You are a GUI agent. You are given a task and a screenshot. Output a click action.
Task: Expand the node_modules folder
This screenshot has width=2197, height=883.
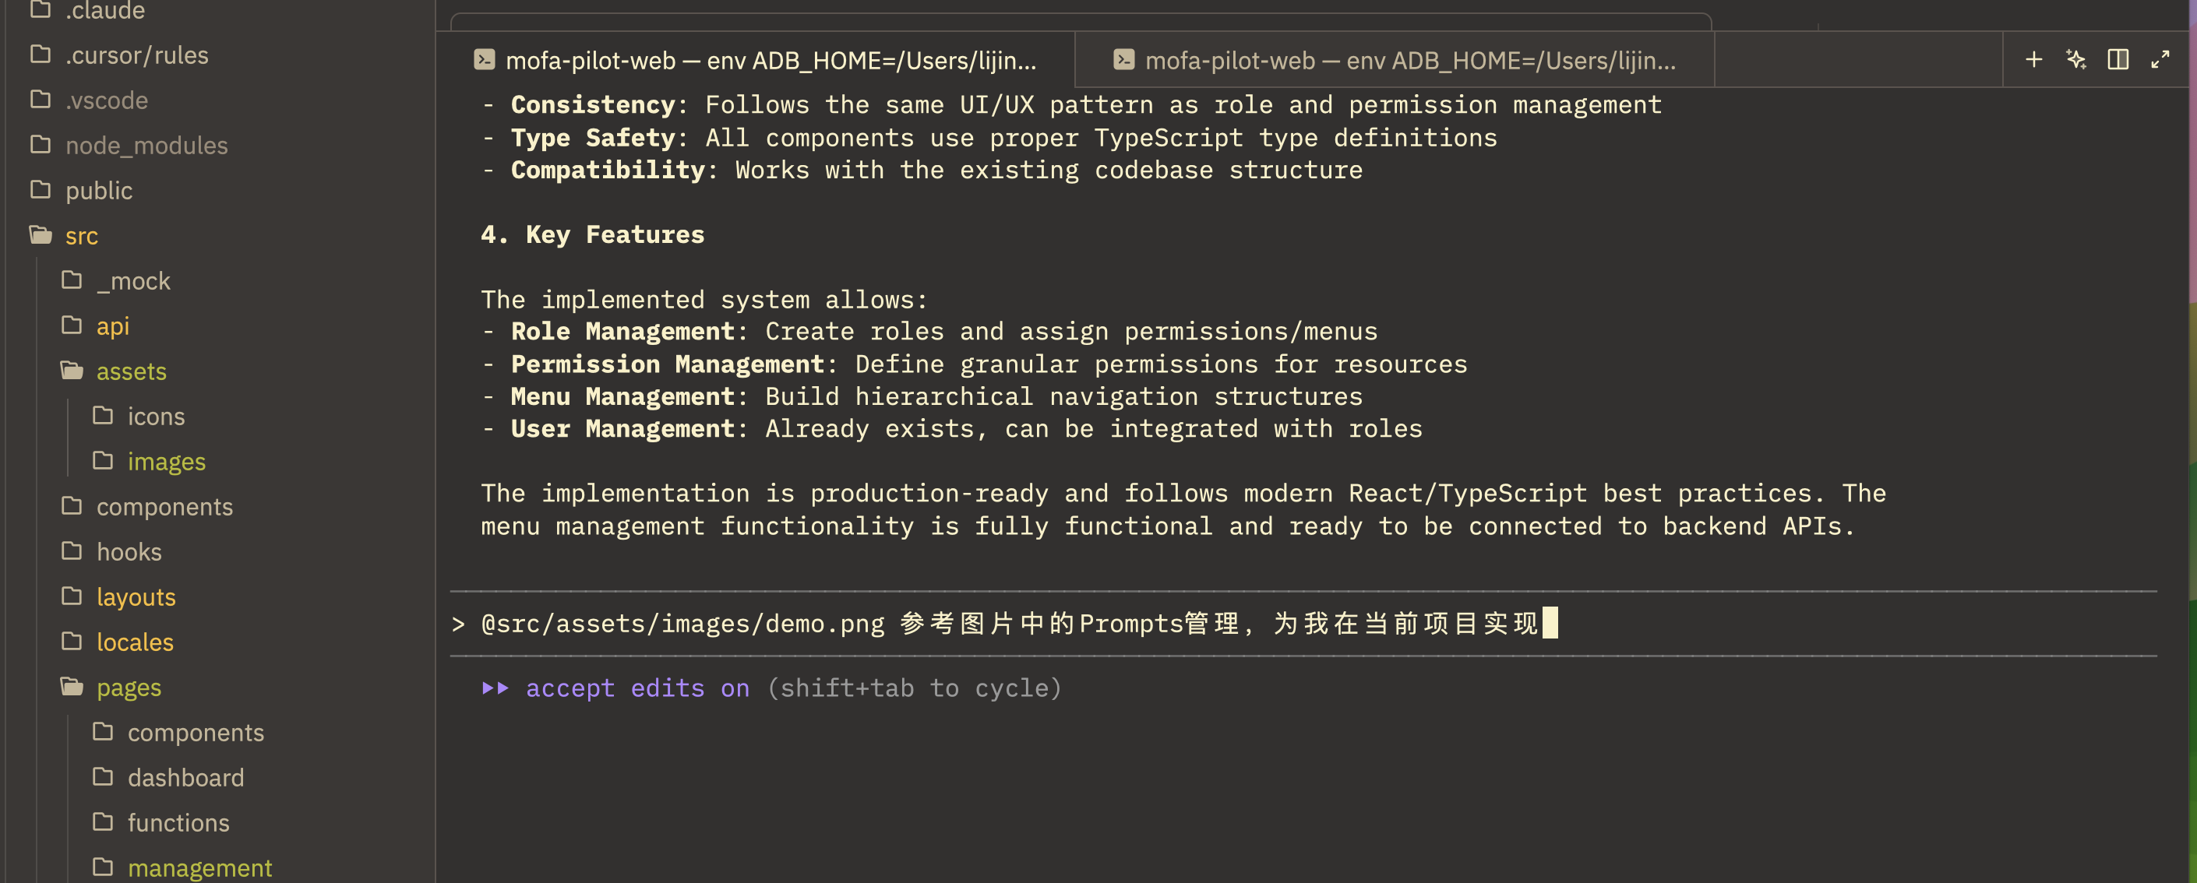click(146, 145)
